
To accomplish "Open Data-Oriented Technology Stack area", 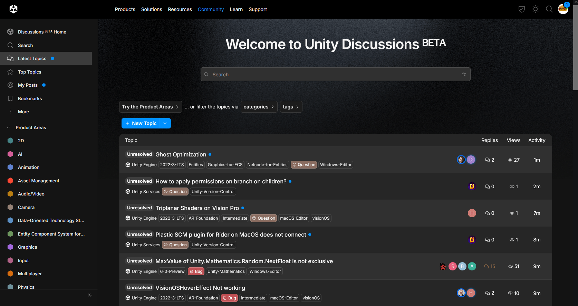I will (46, 220).
